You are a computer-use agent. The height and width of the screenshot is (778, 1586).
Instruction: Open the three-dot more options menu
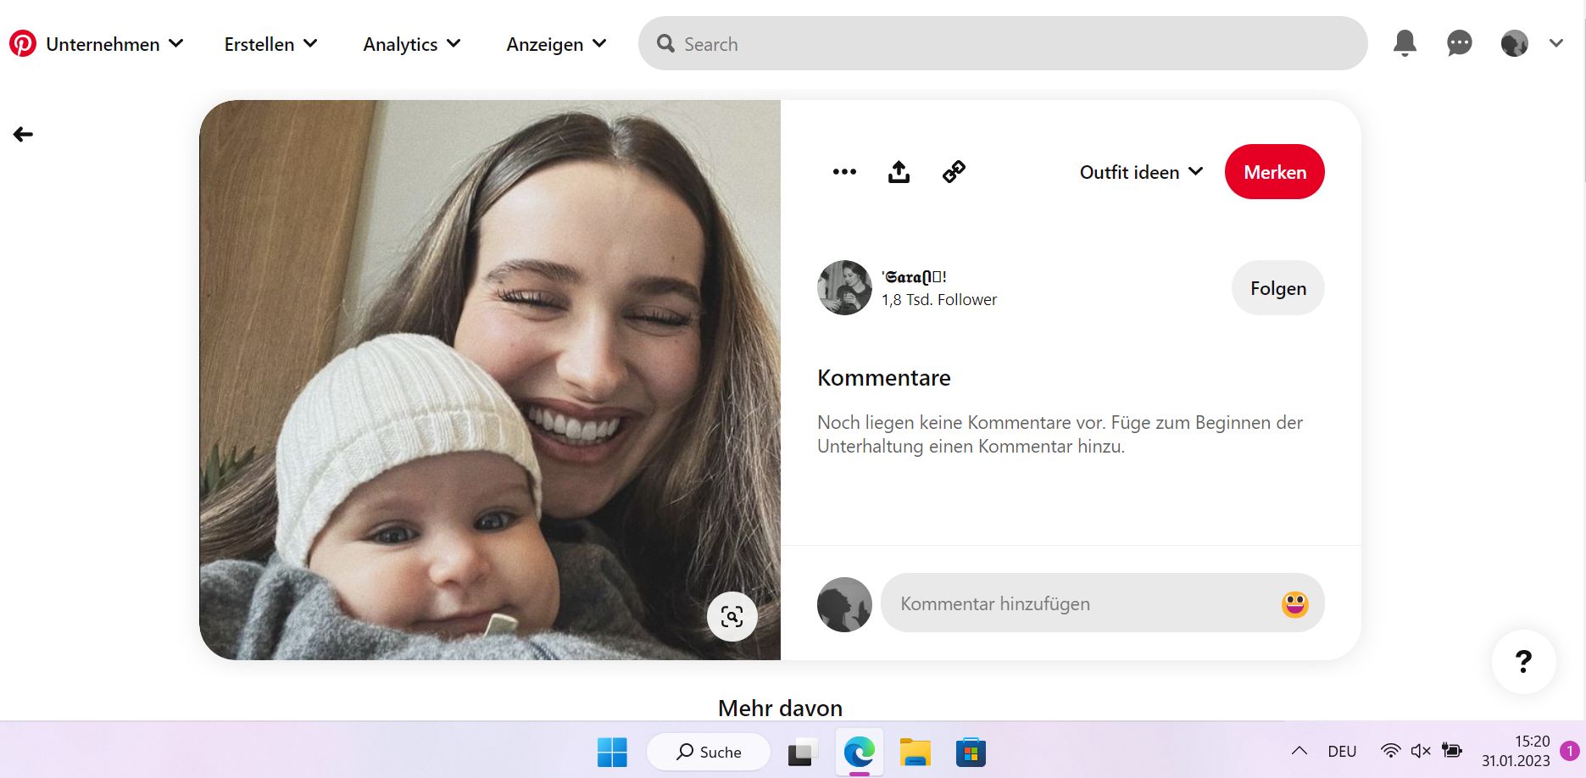[x=844, y=172]
